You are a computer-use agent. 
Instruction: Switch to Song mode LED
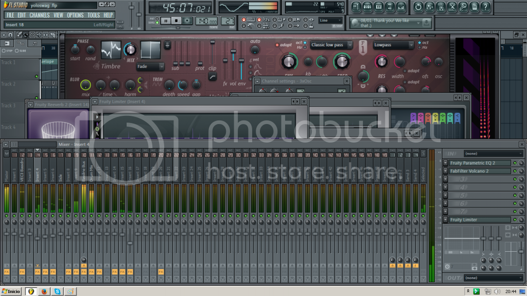coord(157,23)
